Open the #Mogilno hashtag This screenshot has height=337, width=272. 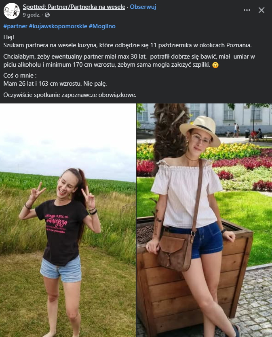pyautogui.click(x=102, y=26)
